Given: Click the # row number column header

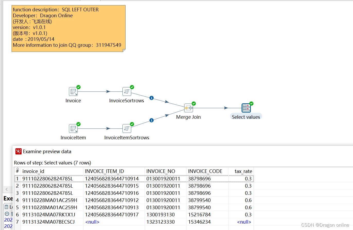Looking at the screenshot, I should (x=17, y=171).
